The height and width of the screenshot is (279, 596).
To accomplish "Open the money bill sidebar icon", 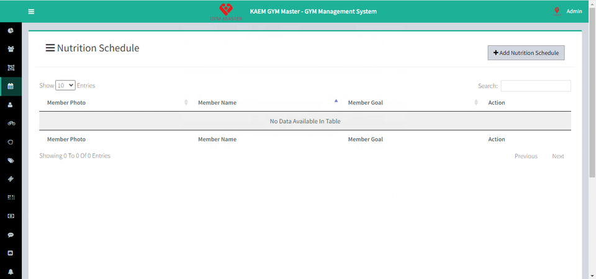I will (x=11, y=216).
